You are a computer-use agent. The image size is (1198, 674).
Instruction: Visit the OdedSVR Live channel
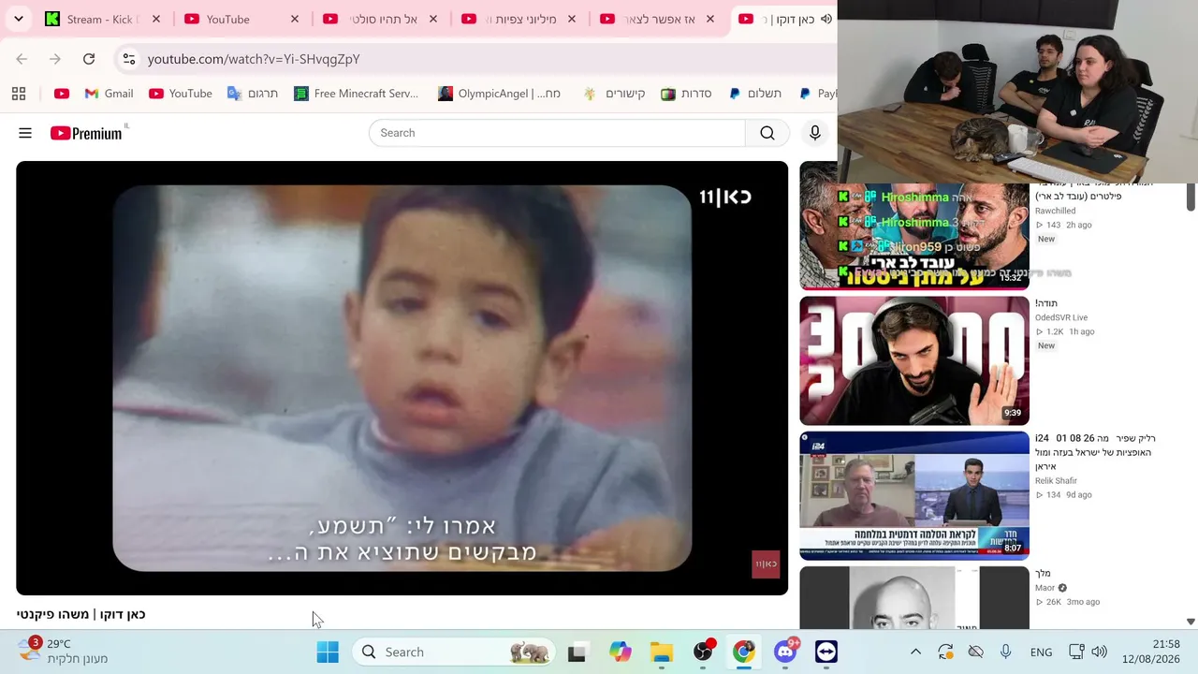pos(1061,317)
